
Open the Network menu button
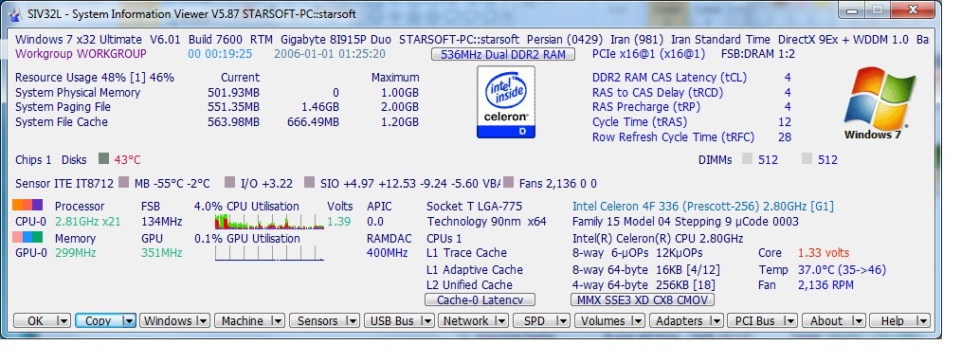(467, 320)
